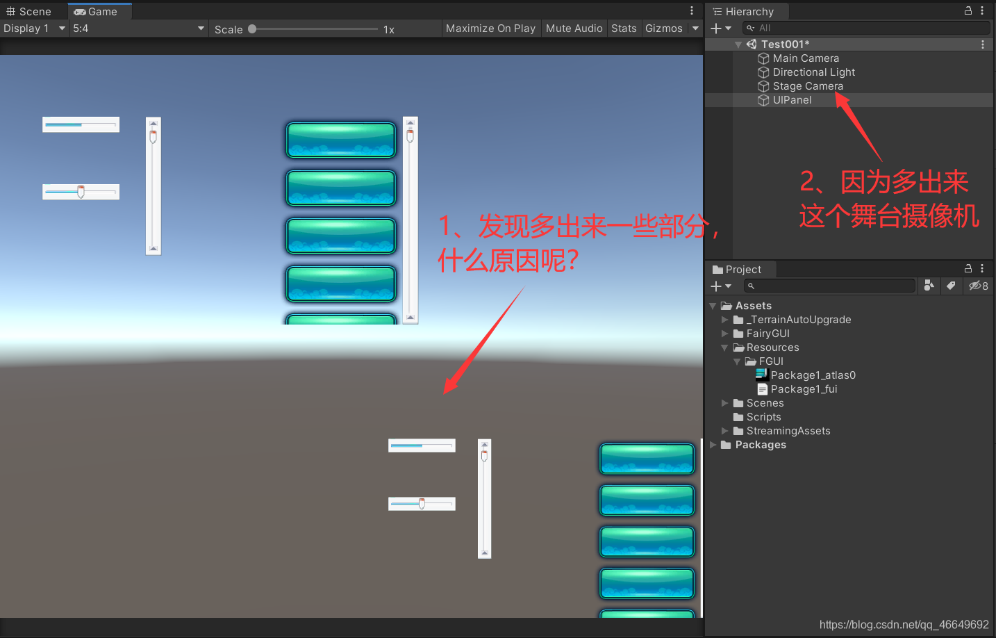Open the Project panel kebab menu

982,268
